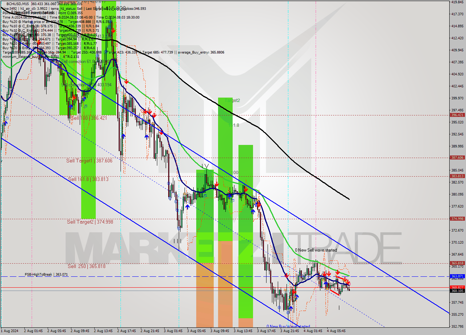Screen dimensions: 466x335
Task: Click the '2 Aug 01:45' time axis label
Action: tap(33, 331)
